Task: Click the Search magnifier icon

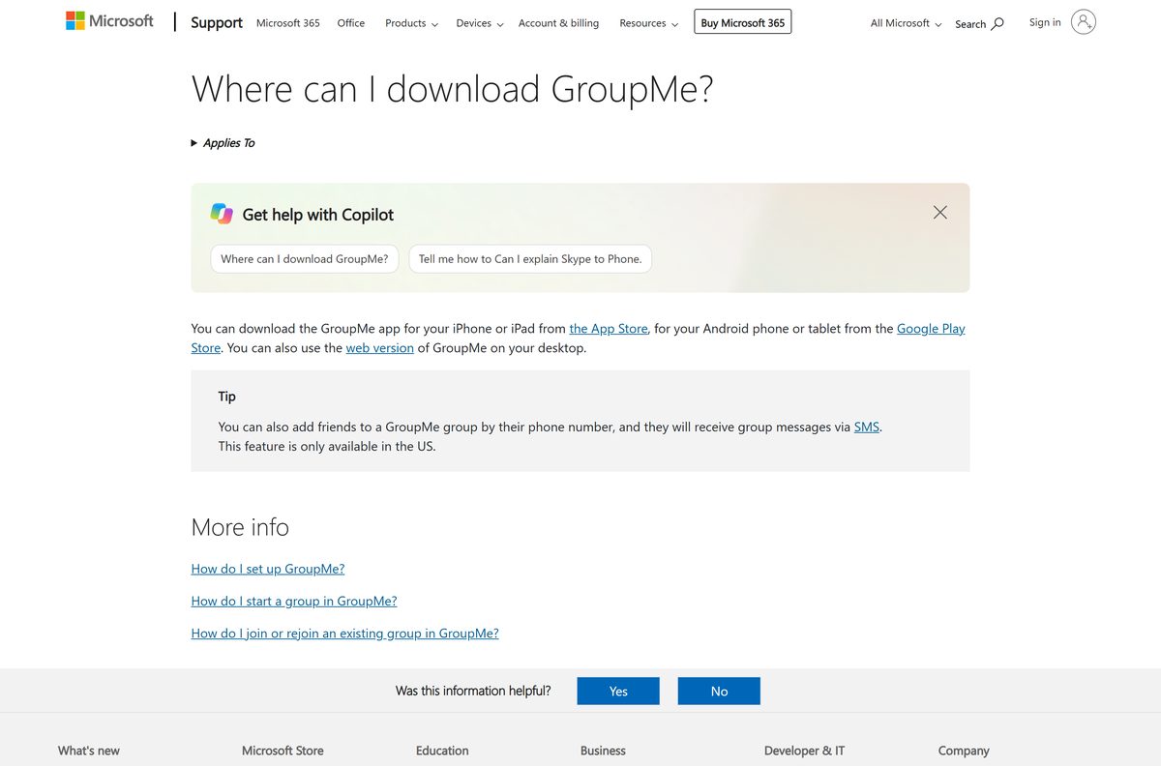Action: pyautogui.click(x=998, y=23)
